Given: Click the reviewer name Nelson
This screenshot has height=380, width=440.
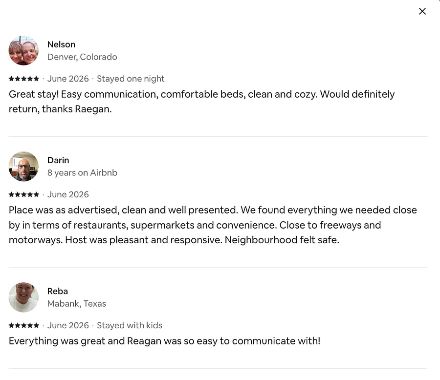Looking at the screenshot, I should (61, 44).
